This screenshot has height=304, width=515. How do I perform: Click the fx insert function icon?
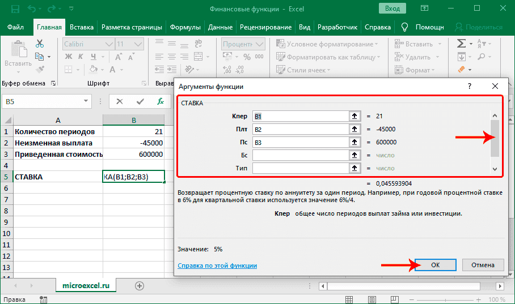click(161, 101)
